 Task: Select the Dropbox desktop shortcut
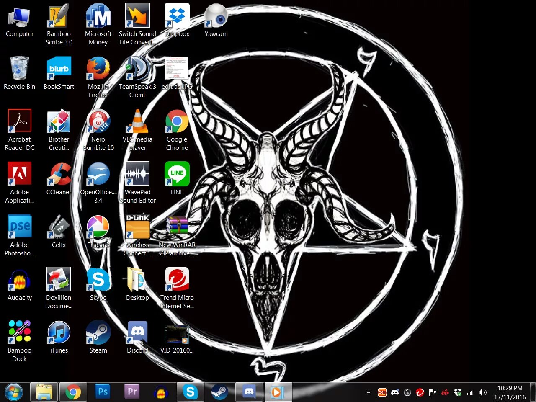[x=177, y=21]
